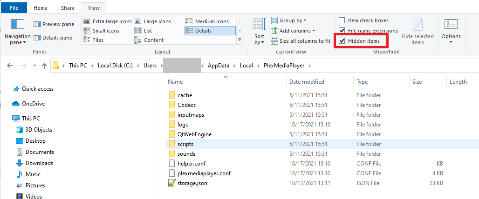Open 3D Objects in navigation pane
This screenshot has width=479, height=199.
pyautogui.click(x=34, y=130)
